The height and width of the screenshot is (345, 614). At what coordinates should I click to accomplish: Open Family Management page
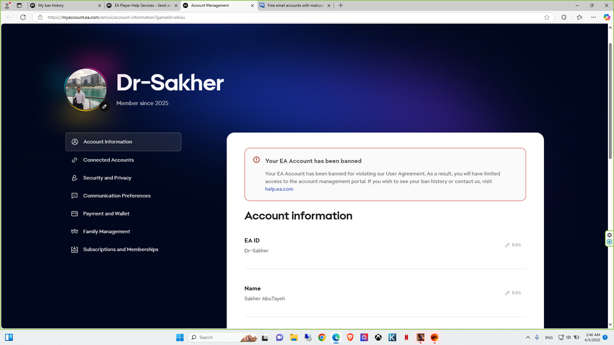coord(101,231)
